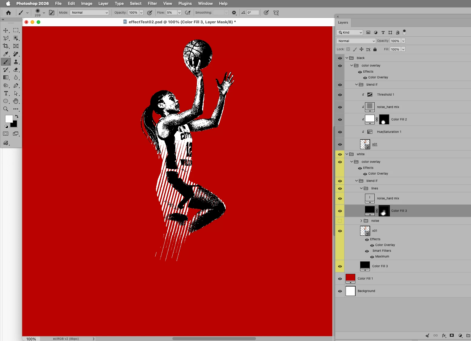The width and height of the screenshot is (471, 341).
Task: Select the Frame tool
Action: coord(16,46)
